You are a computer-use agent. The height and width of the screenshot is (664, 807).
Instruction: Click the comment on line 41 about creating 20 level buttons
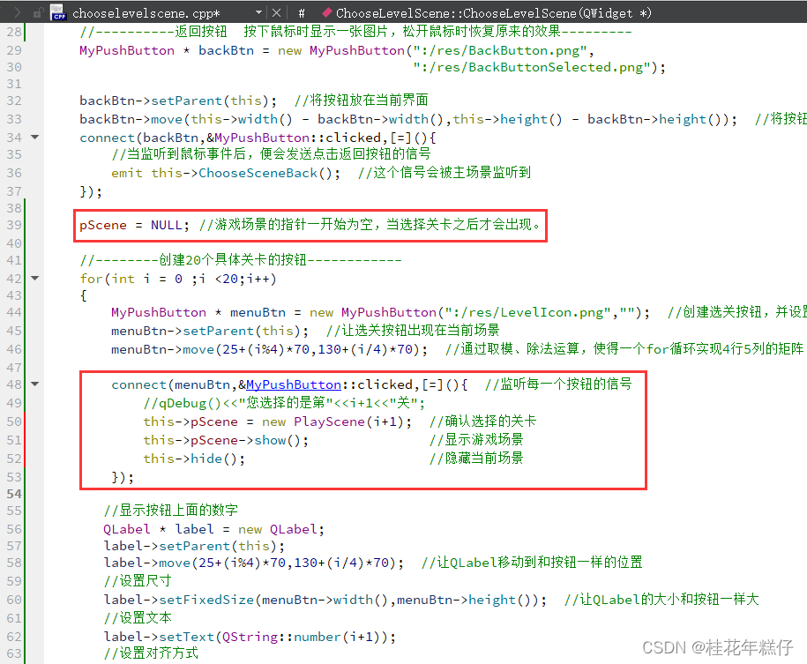(241, 260)
